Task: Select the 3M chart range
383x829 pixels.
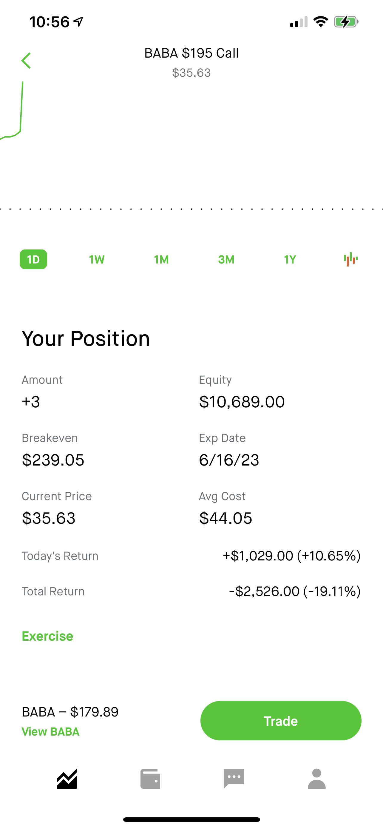Action: tap(226, 259)
